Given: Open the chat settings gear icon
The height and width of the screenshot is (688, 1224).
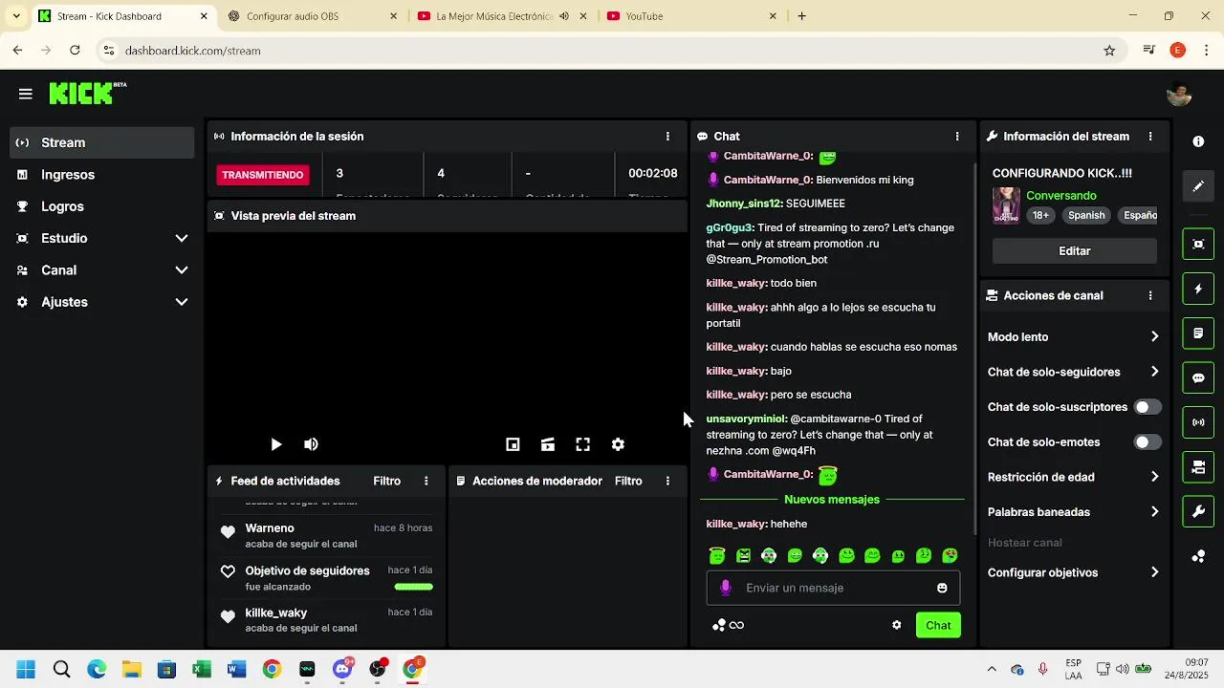Looking at the screenshot, I should pyautogui.click(x=896, y=625).
